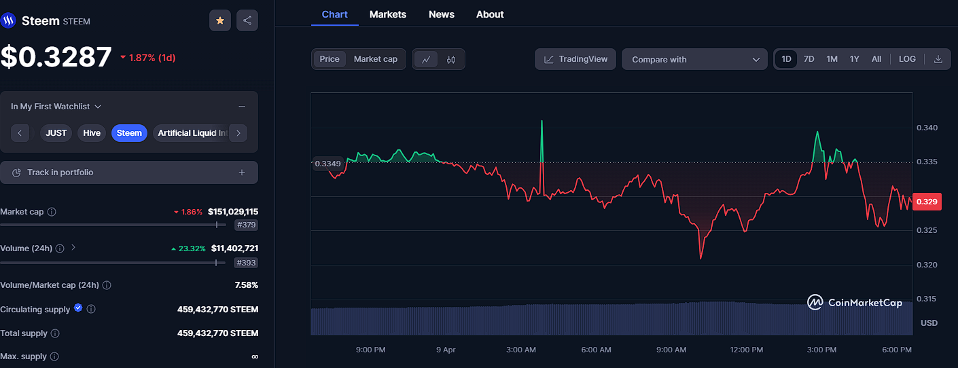Viewport: 958px width, 368px height.
Task: Select the All time range
Action: [x=876, y=59]
